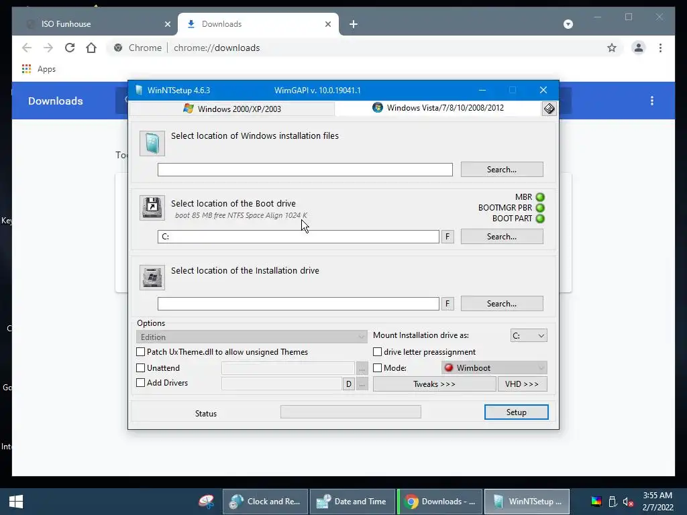Close the Downloads tab
The image size is (687, 515).
pos(327,24)
